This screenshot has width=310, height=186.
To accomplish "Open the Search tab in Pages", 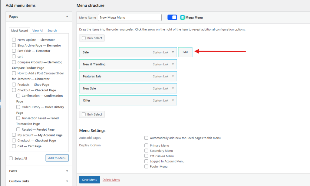I will 52,31.
